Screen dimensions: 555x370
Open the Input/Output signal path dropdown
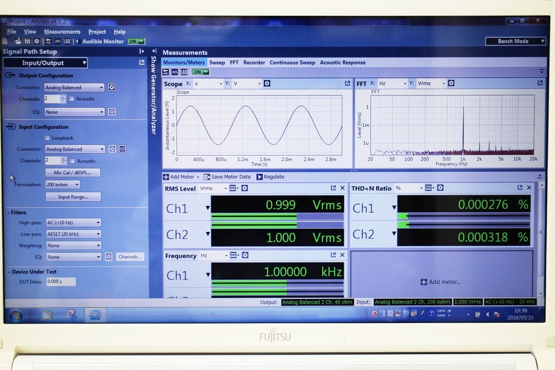click(x=45, y=63)
